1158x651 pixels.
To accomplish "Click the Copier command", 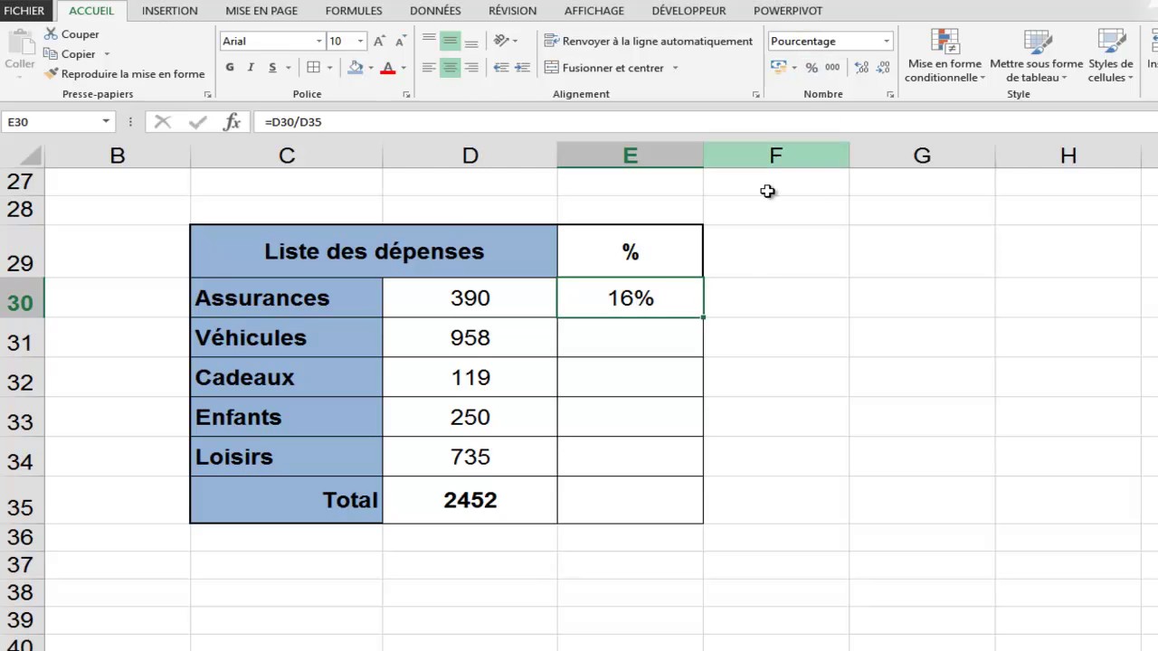I will click(x=78, y=53).
